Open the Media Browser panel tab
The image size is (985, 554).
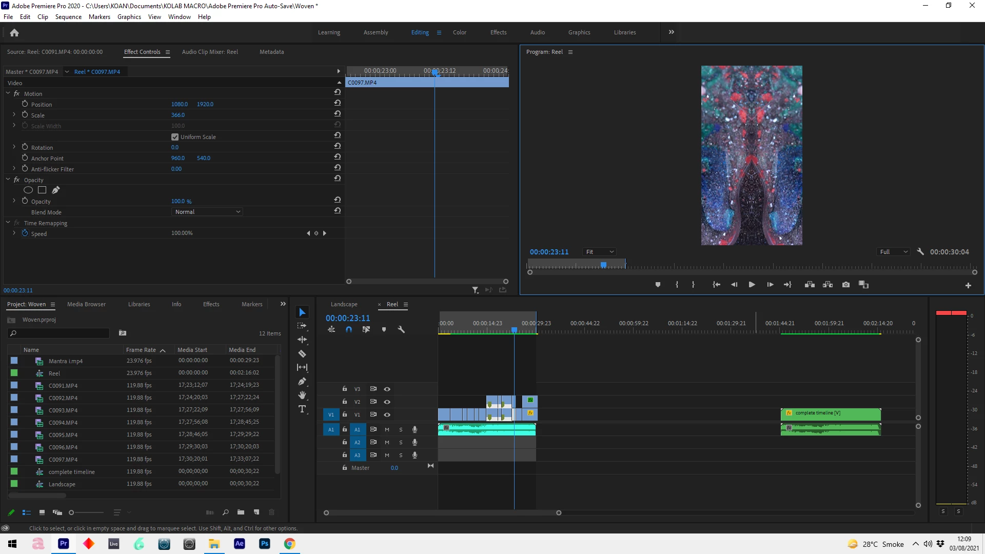pos(86,304)
